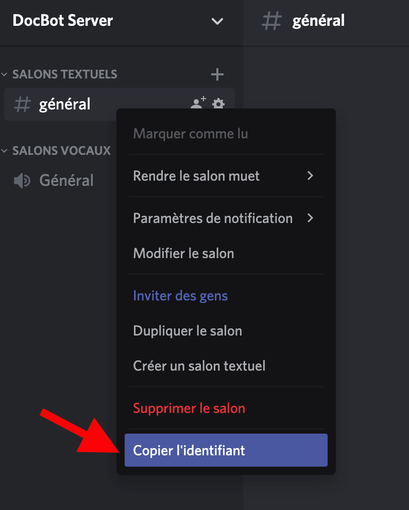This screenshot has height=510, width=409.
Task: Select the général text channel in the sidebar
Action: pyautogui.click(x=65, y=104)
